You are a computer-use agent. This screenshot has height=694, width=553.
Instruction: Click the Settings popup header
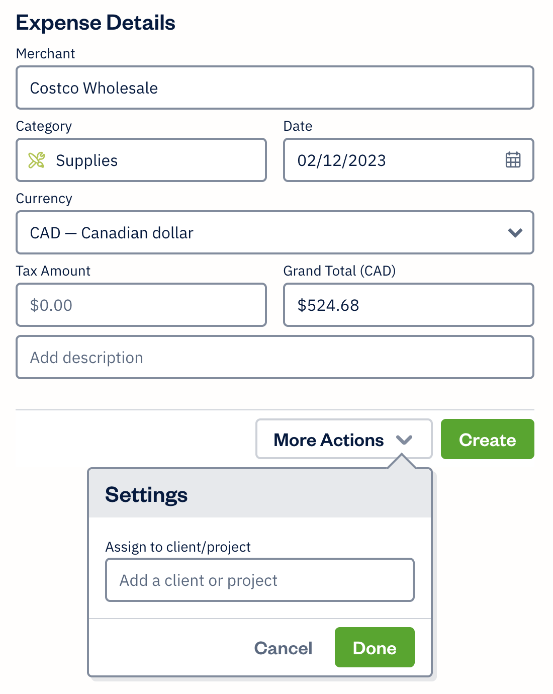tap(260, 494)
